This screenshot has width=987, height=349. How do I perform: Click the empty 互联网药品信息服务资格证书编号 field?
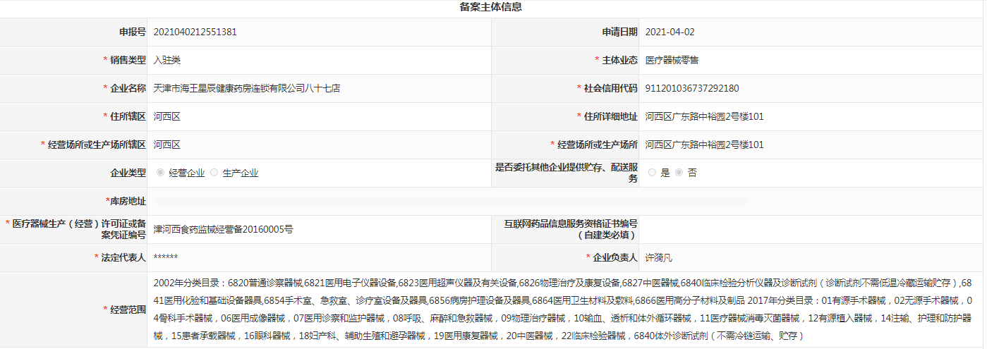pyautogui.click(x=810, y=229)
